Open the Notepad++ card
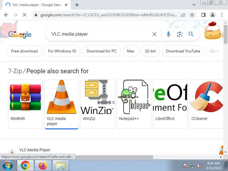The height and width of the screenshot is (171, 228). tap(134, 104)
